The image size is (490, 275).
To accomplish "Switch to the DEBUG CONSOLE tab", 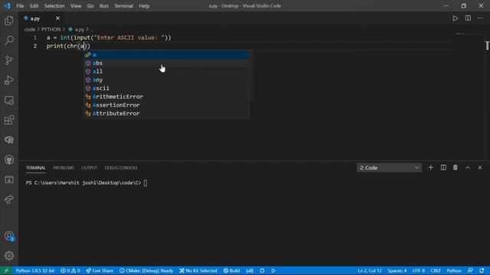I will coord(121,168).
